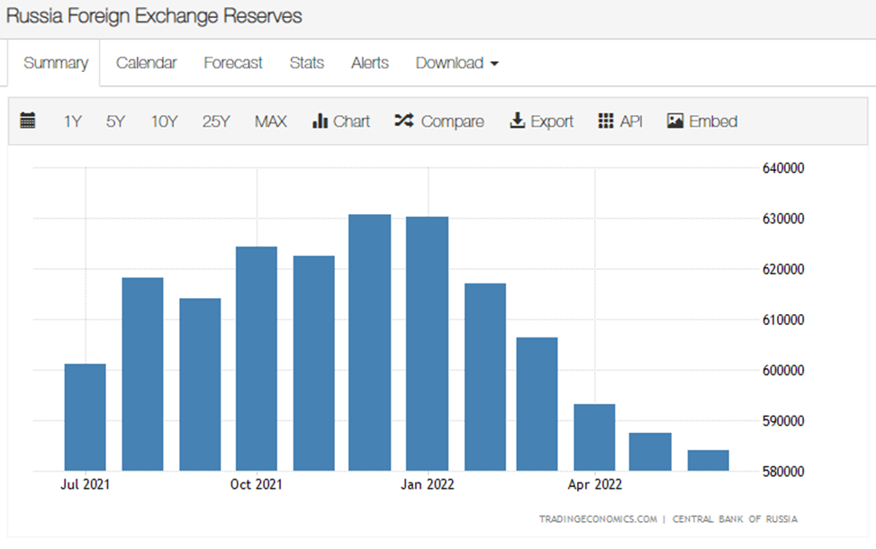The width and height of the screenshot is (876, 549).
Task: Switch to the Summary tab
Action: (56, 63)
